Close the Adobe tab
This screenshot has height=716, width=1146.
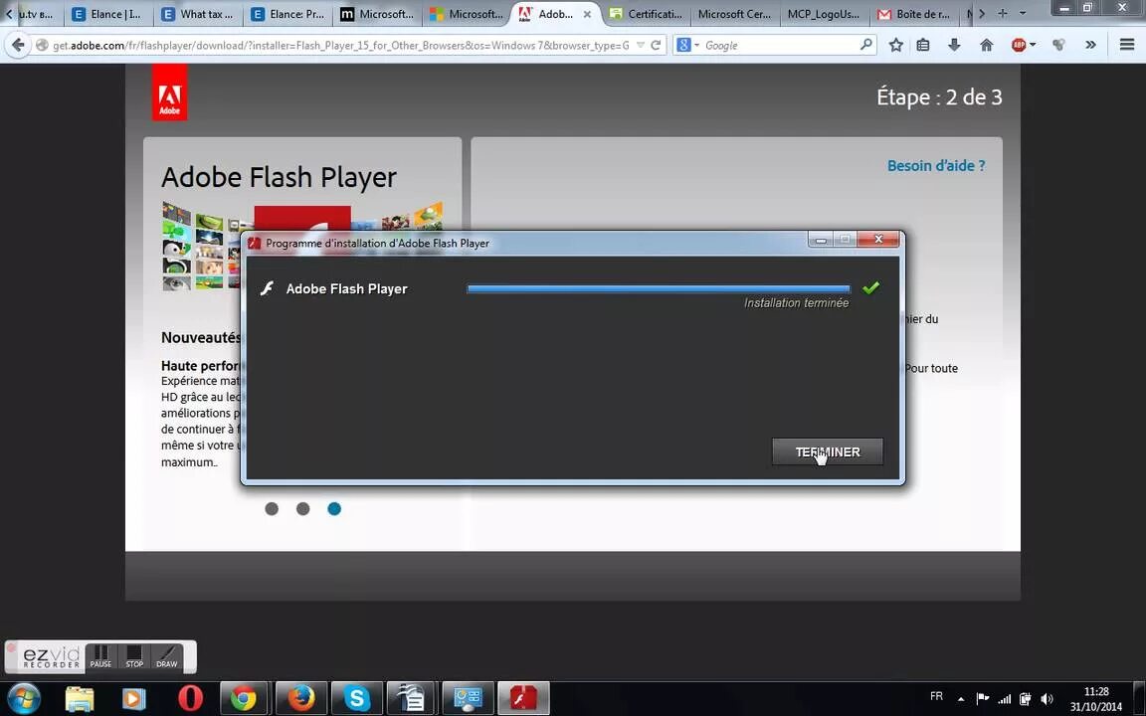(x=587, y=14)
